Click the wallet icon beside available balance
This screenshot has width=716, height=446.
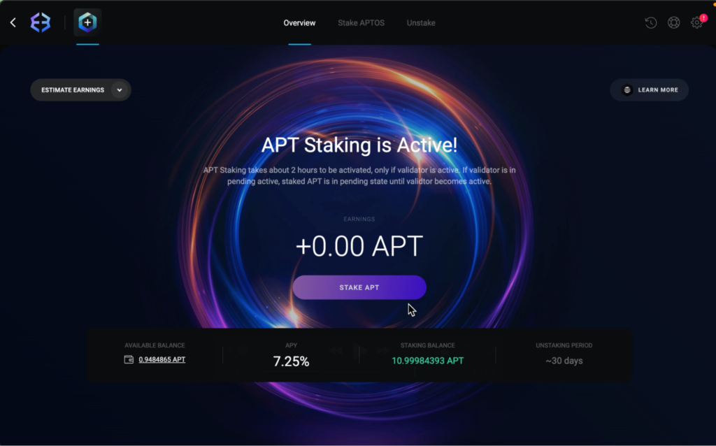(x=129, y=360)
